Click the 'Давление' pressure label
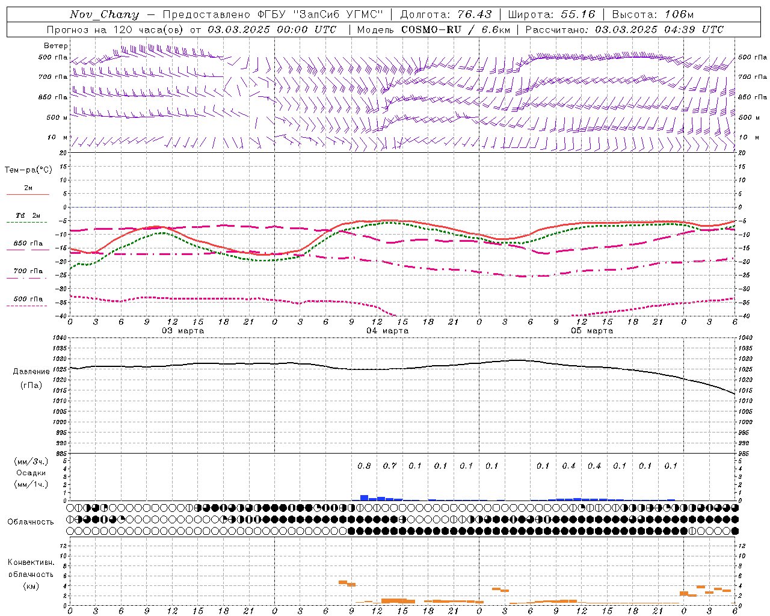This screenshot has width=770, height=616. tap(31, 372)
